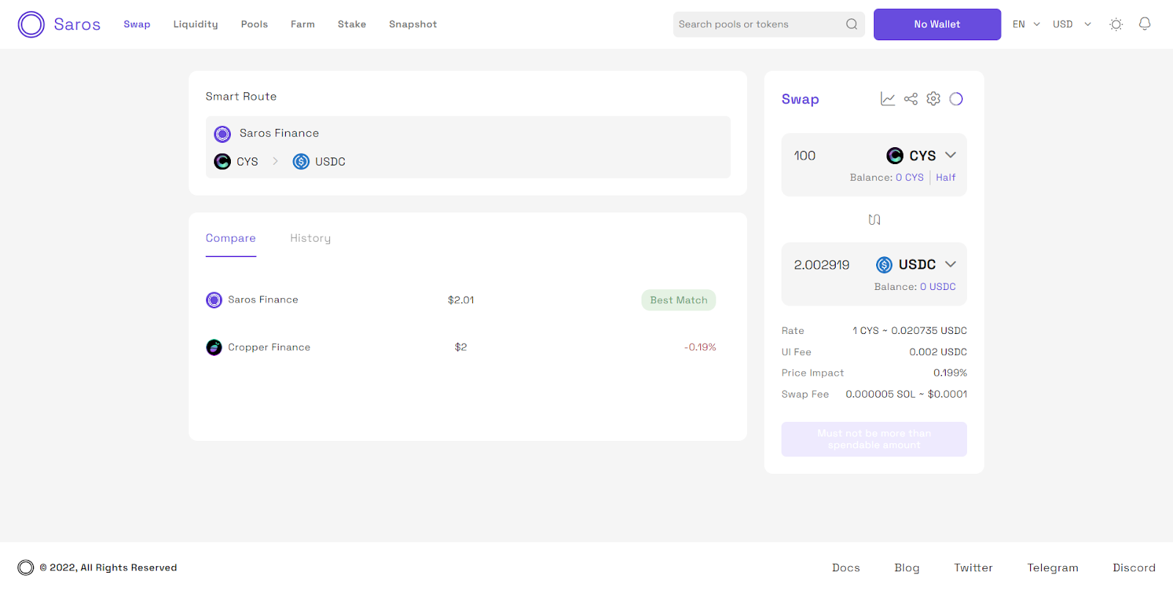
Task: Click the 0 CYS balance link
Action: coord(910,177)
